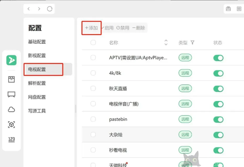Open the 类型 filter funnel
This screenshot has height=167, width=244.
(x=192, y=43)
